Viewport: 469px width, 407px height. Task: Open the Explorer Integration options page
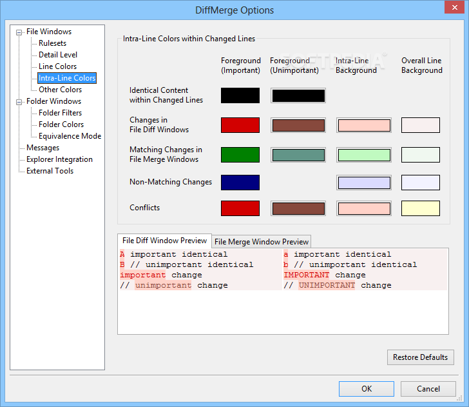tap(59, 159)
